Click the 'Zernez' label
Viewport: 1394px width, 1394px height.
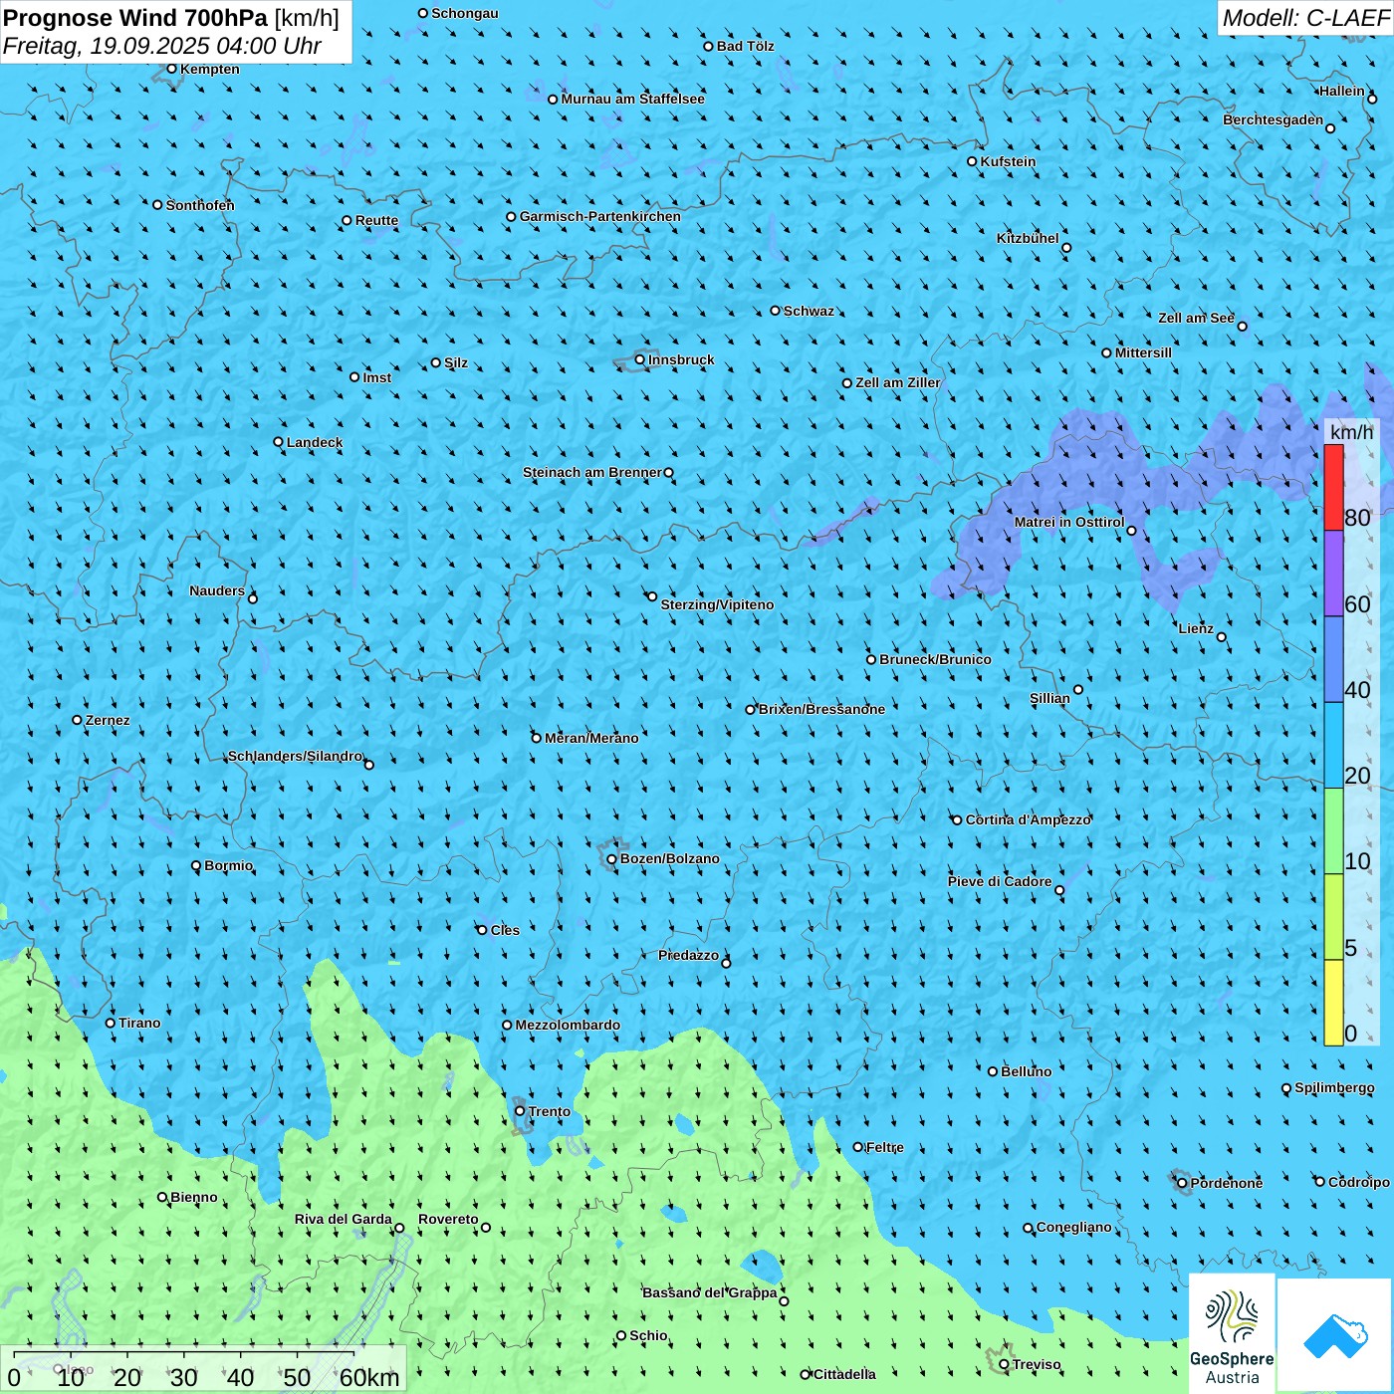(x=108, y=720)
